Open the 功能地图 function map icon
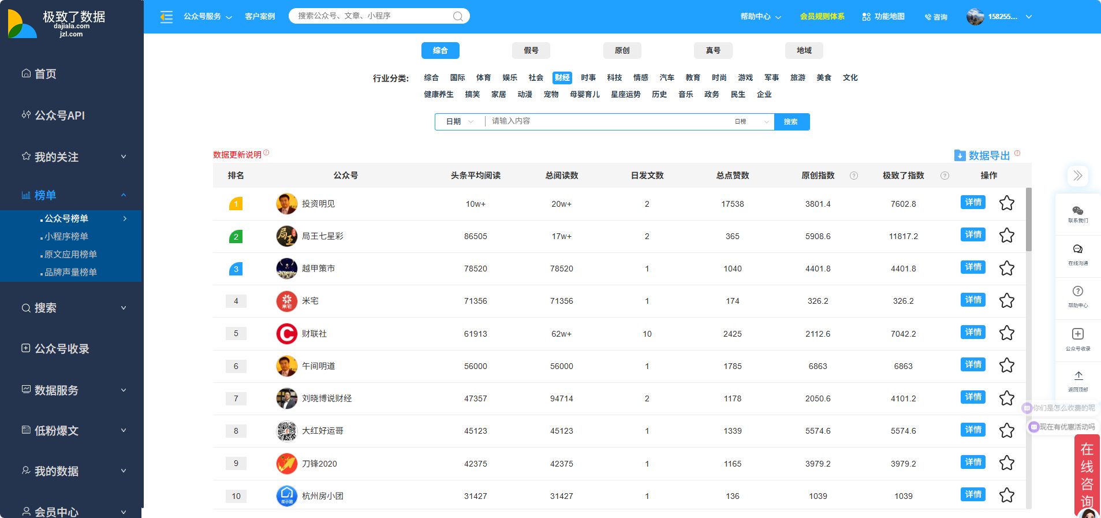The height and width of the screenshot is (518, 1101). pyautogui.click(x=866, y=17)
